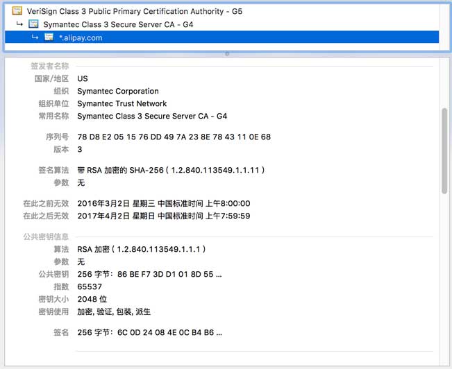Click the not-valid-after date 2017年4月2日
The image size is (452, 369).
164,216
